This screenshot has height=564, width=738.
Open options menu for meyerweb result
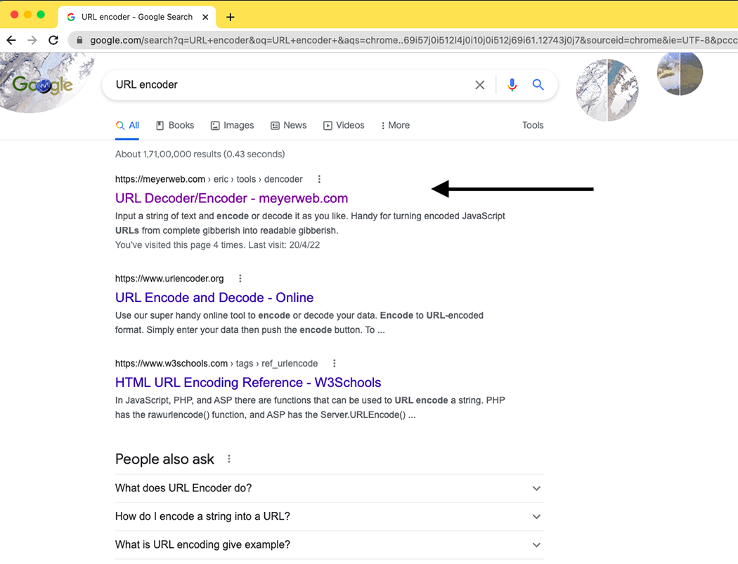tap(319, 179)
